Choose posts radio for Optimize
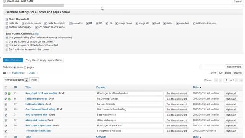The height and width of the screenshot is (138, 245). (x=15, y=67)
